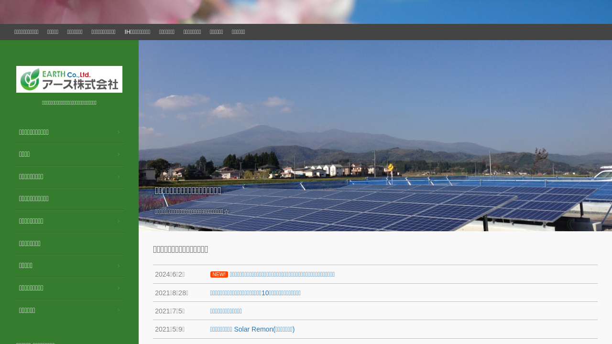Open the news link dated 2021/8/28
The height and width of the screenshot is (344, 612).
[255, 293]
